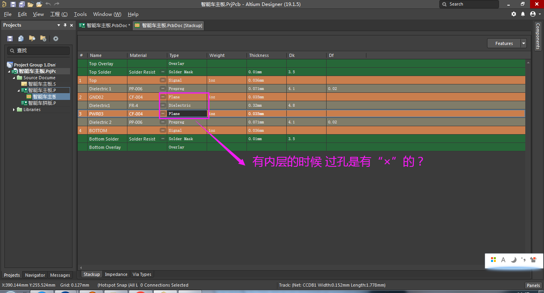This screenshot has width=544, height=293.
Task: Open the Projects panel settings gear
Action: click(x=56, y=39)
